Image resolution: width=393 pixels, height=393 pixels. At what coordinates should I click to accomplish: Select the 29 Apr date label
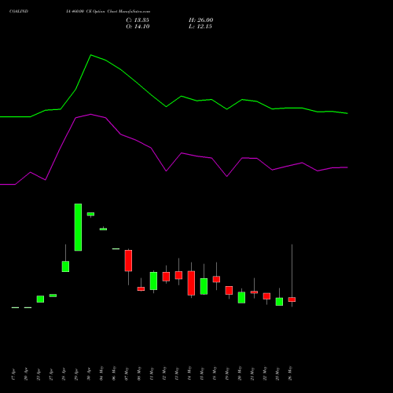coord(76,375)
